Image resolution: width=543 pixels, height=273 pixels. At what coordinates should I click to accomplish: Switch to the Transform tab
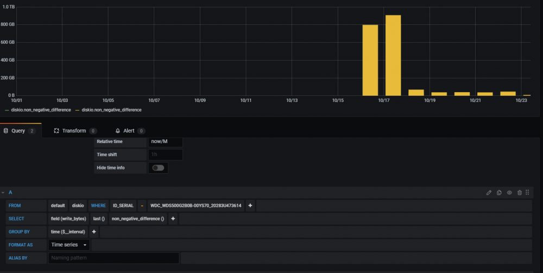(x=75, y=131)
